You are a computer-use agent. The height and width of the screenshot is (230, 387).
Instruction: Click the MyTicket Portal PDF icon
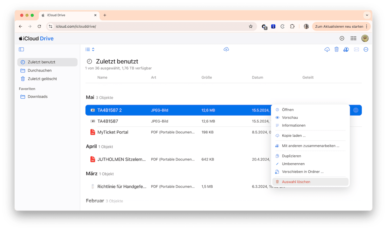coord(93,132)
